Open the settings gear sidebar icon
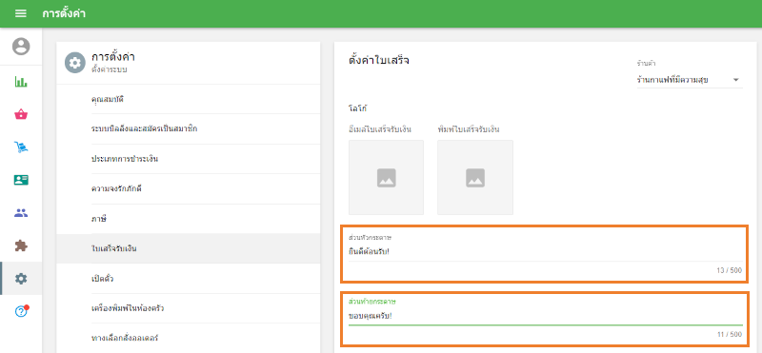 point(21,278)
